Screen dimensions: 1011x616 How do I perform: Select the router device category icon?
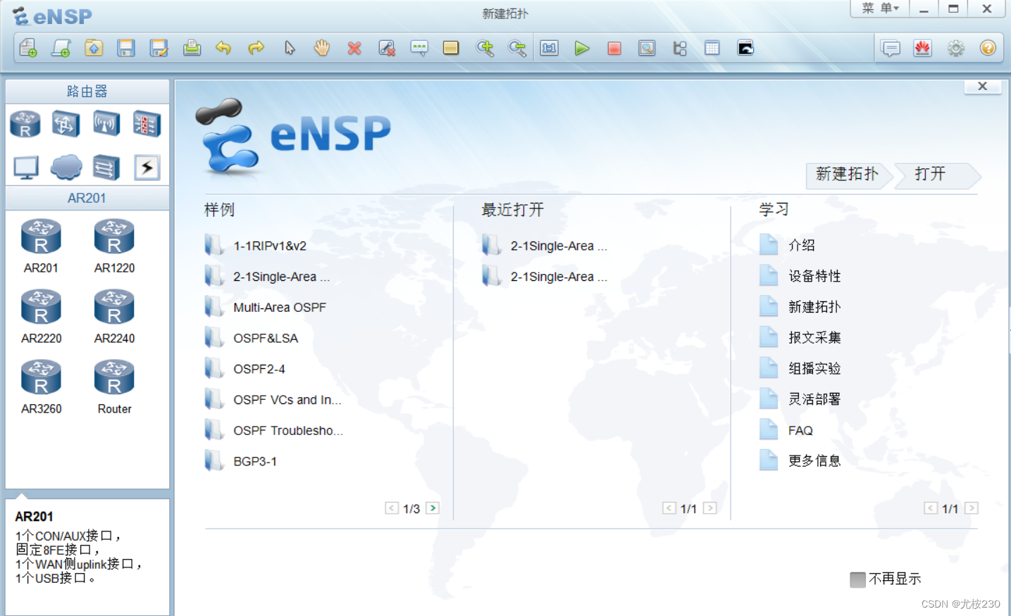pos(25,125)
